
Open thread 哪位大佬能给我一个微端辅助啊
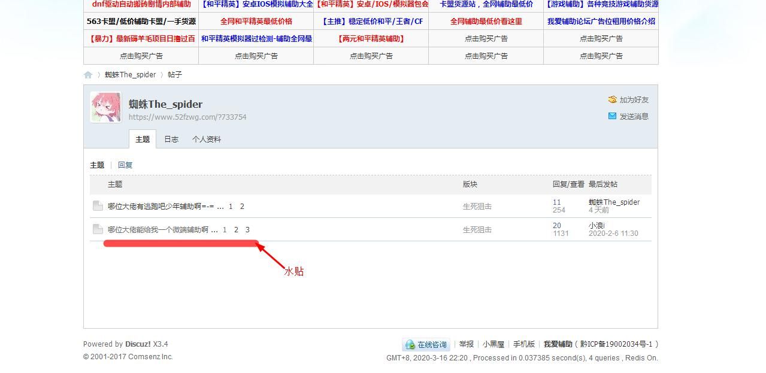pos(158,230)
